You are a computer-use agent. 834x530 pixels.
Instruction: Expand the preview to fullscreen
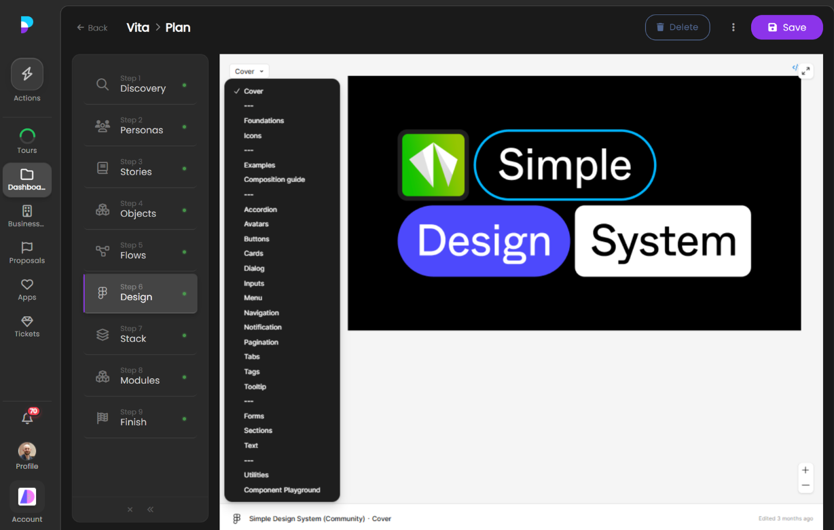click(805, 70)
